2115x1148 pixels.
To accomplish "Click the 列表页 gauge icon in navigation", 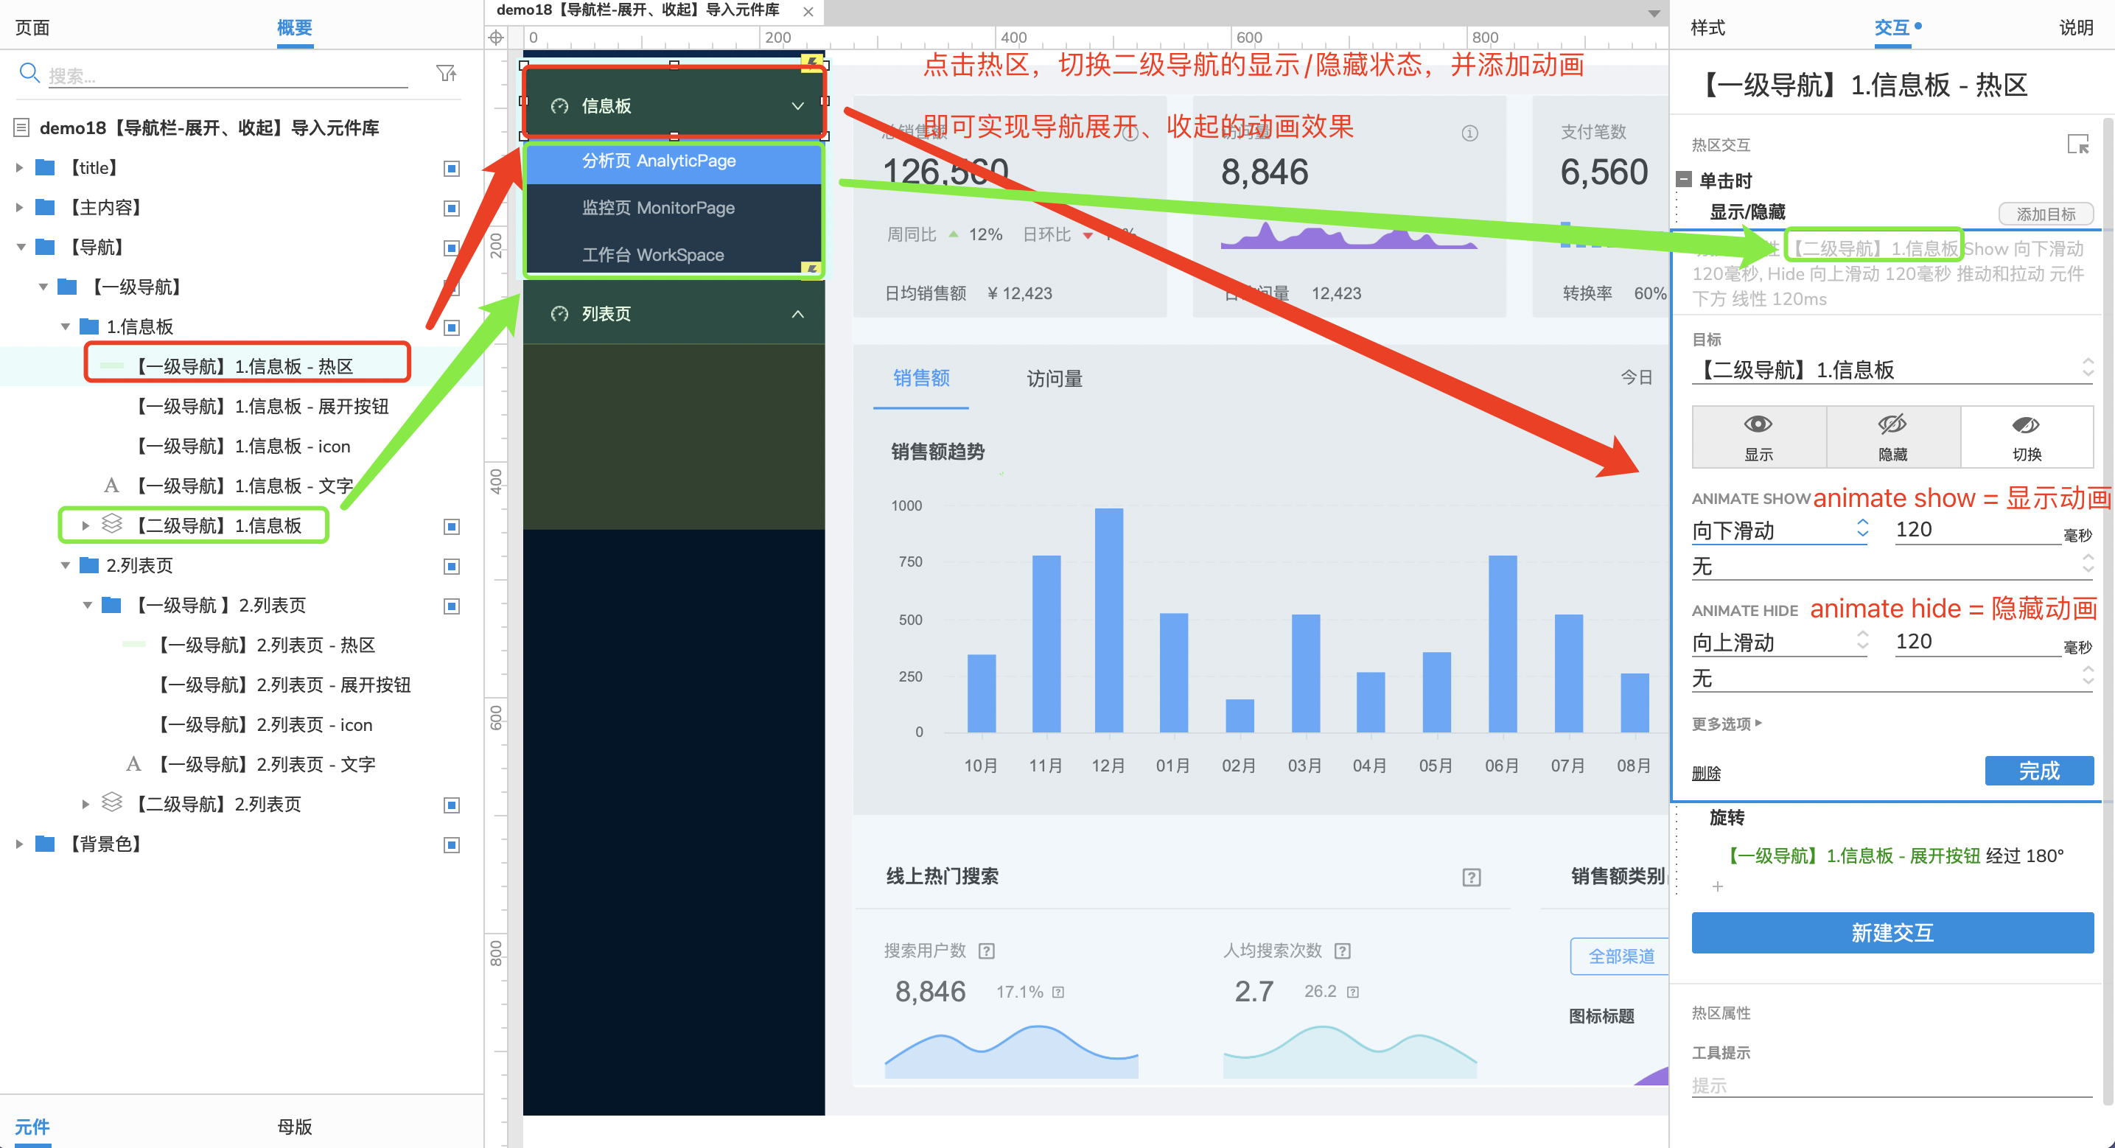I will [559, 314].
